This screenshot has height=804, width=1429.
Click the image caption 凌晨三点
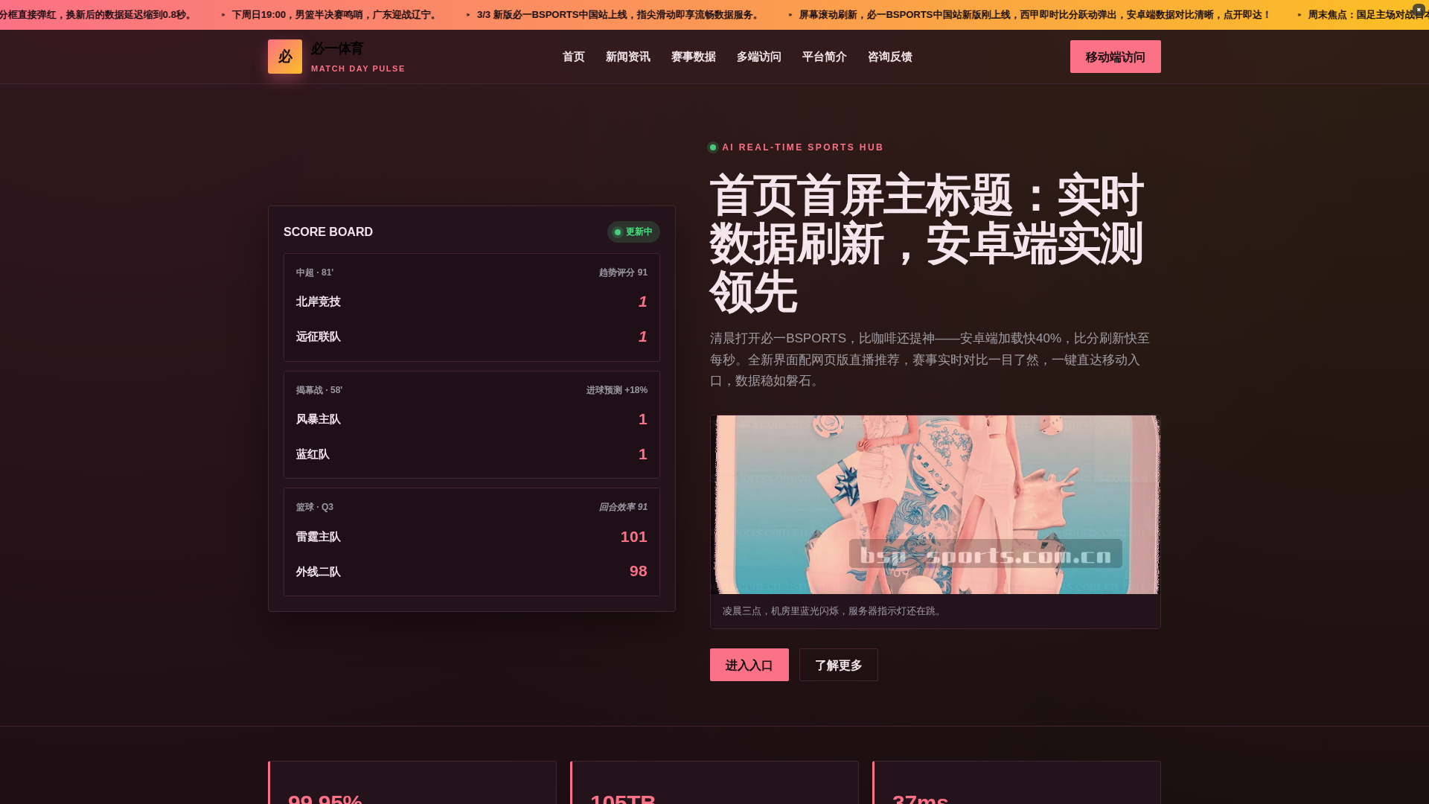[x=834, y=611]
